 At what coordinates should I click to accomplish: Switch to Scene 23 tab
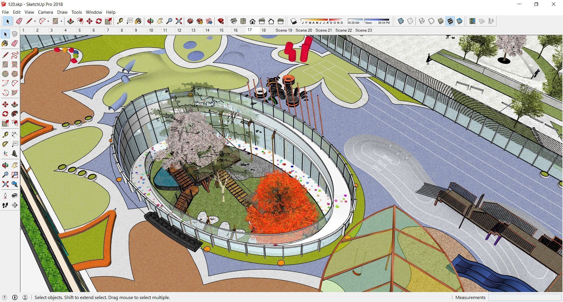coord(364,30)
